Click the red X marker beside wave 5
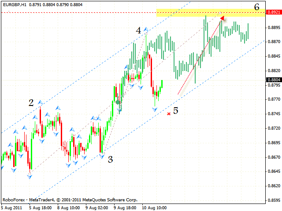Image resolution: width=282 pixels, height=211 pixels. click(x=169, y=113)
